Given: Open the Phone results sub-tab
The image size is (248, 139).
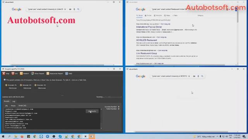Looking at the screenshot, I should click(13, 106).
